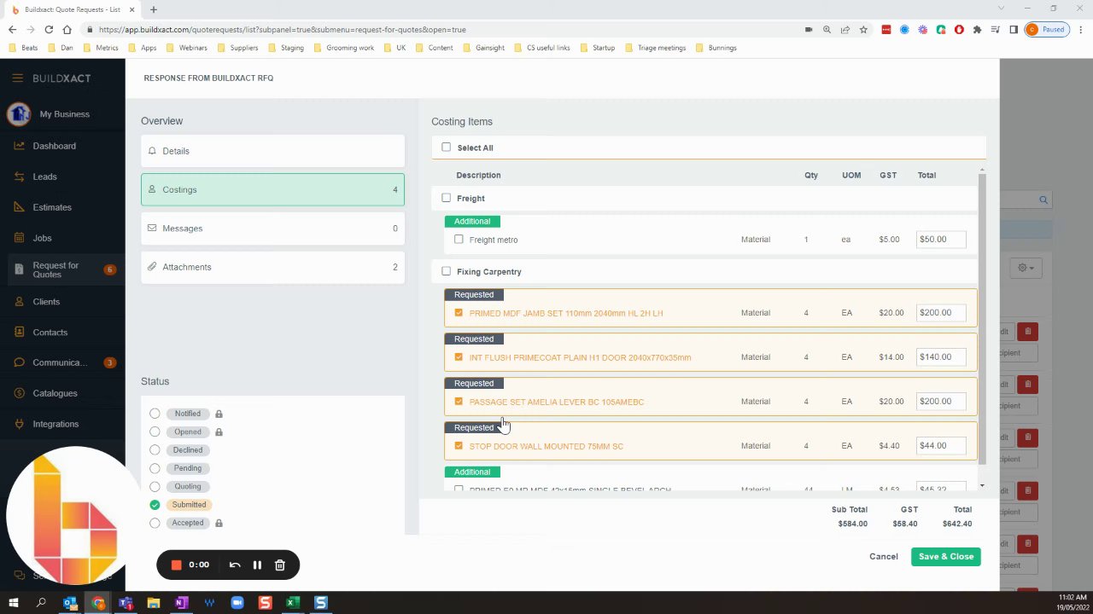Tick the Freight group checkbox
The height and width of the screenshot is (614, 1093).
tap(446, 198)
